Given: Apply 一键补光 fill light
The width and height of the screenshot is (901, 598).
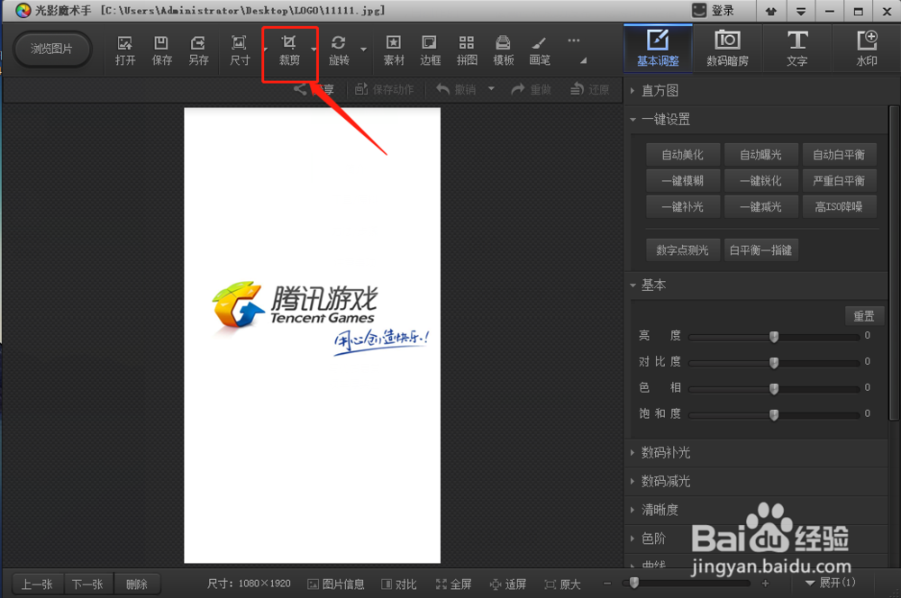Looking at the screenshot, I should [683, 207].
